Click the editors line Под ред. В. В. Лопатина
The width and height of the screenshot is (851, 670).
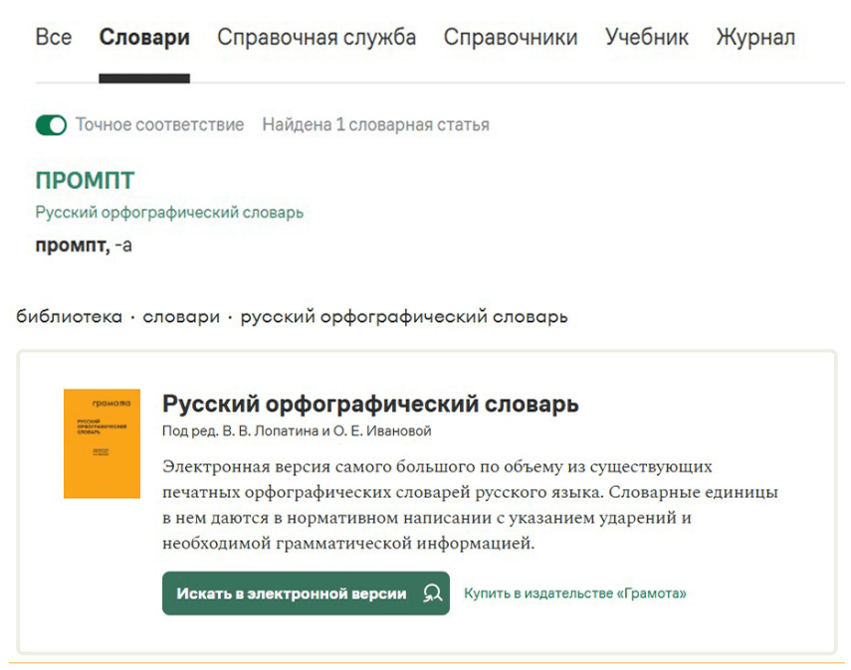pos(297,431)
